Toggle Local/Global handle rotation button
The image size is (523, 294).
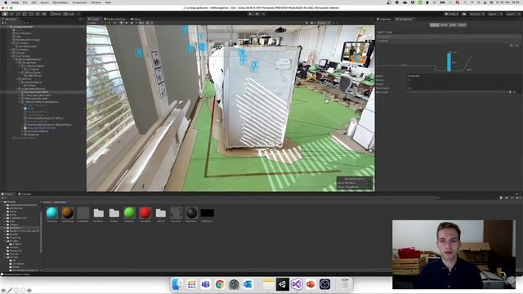[69, 14]
